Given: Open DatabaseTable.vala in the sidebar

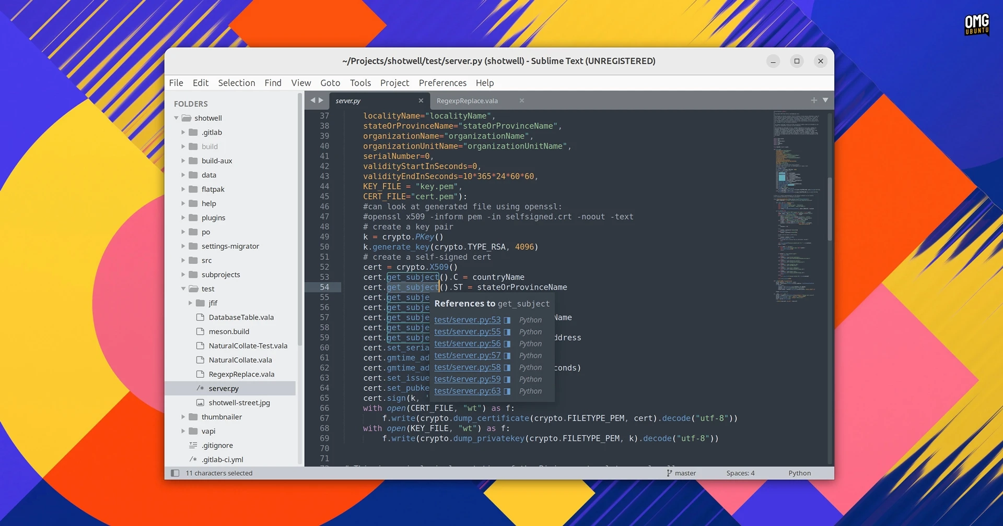Looking at the screenshot, I should tap(241, 317).
